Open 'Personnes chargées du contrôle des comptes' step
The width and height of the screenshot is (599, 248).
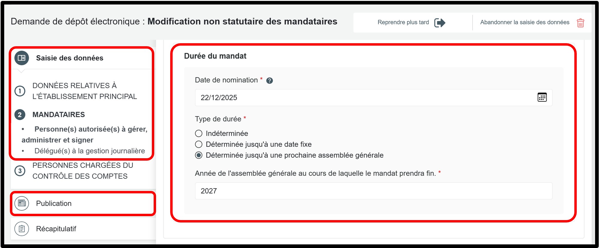83,171
